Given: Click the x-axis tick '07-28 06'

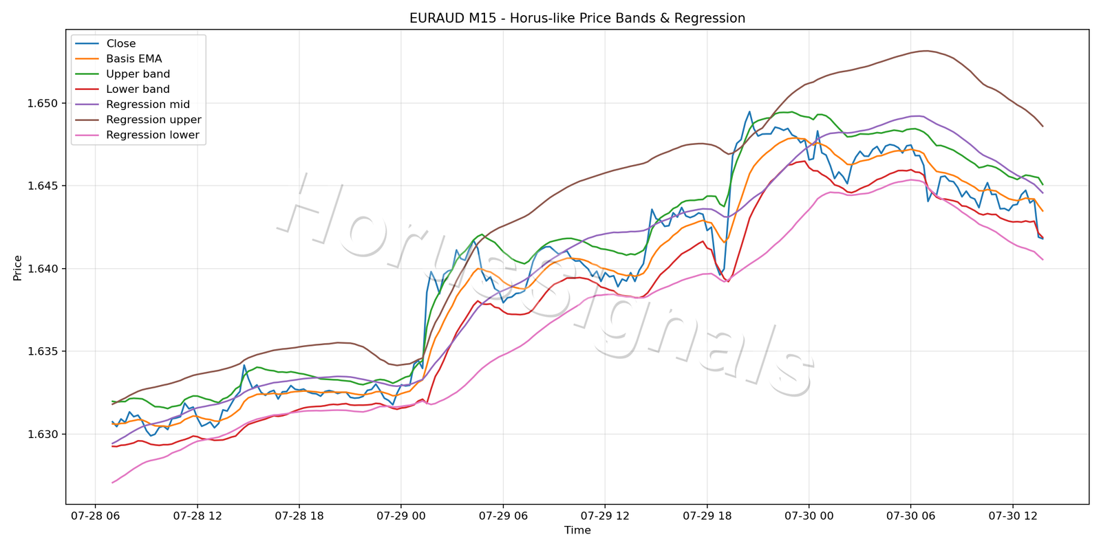Looking at the screenshot, I should pyautogui.click(x=96, y=516).
